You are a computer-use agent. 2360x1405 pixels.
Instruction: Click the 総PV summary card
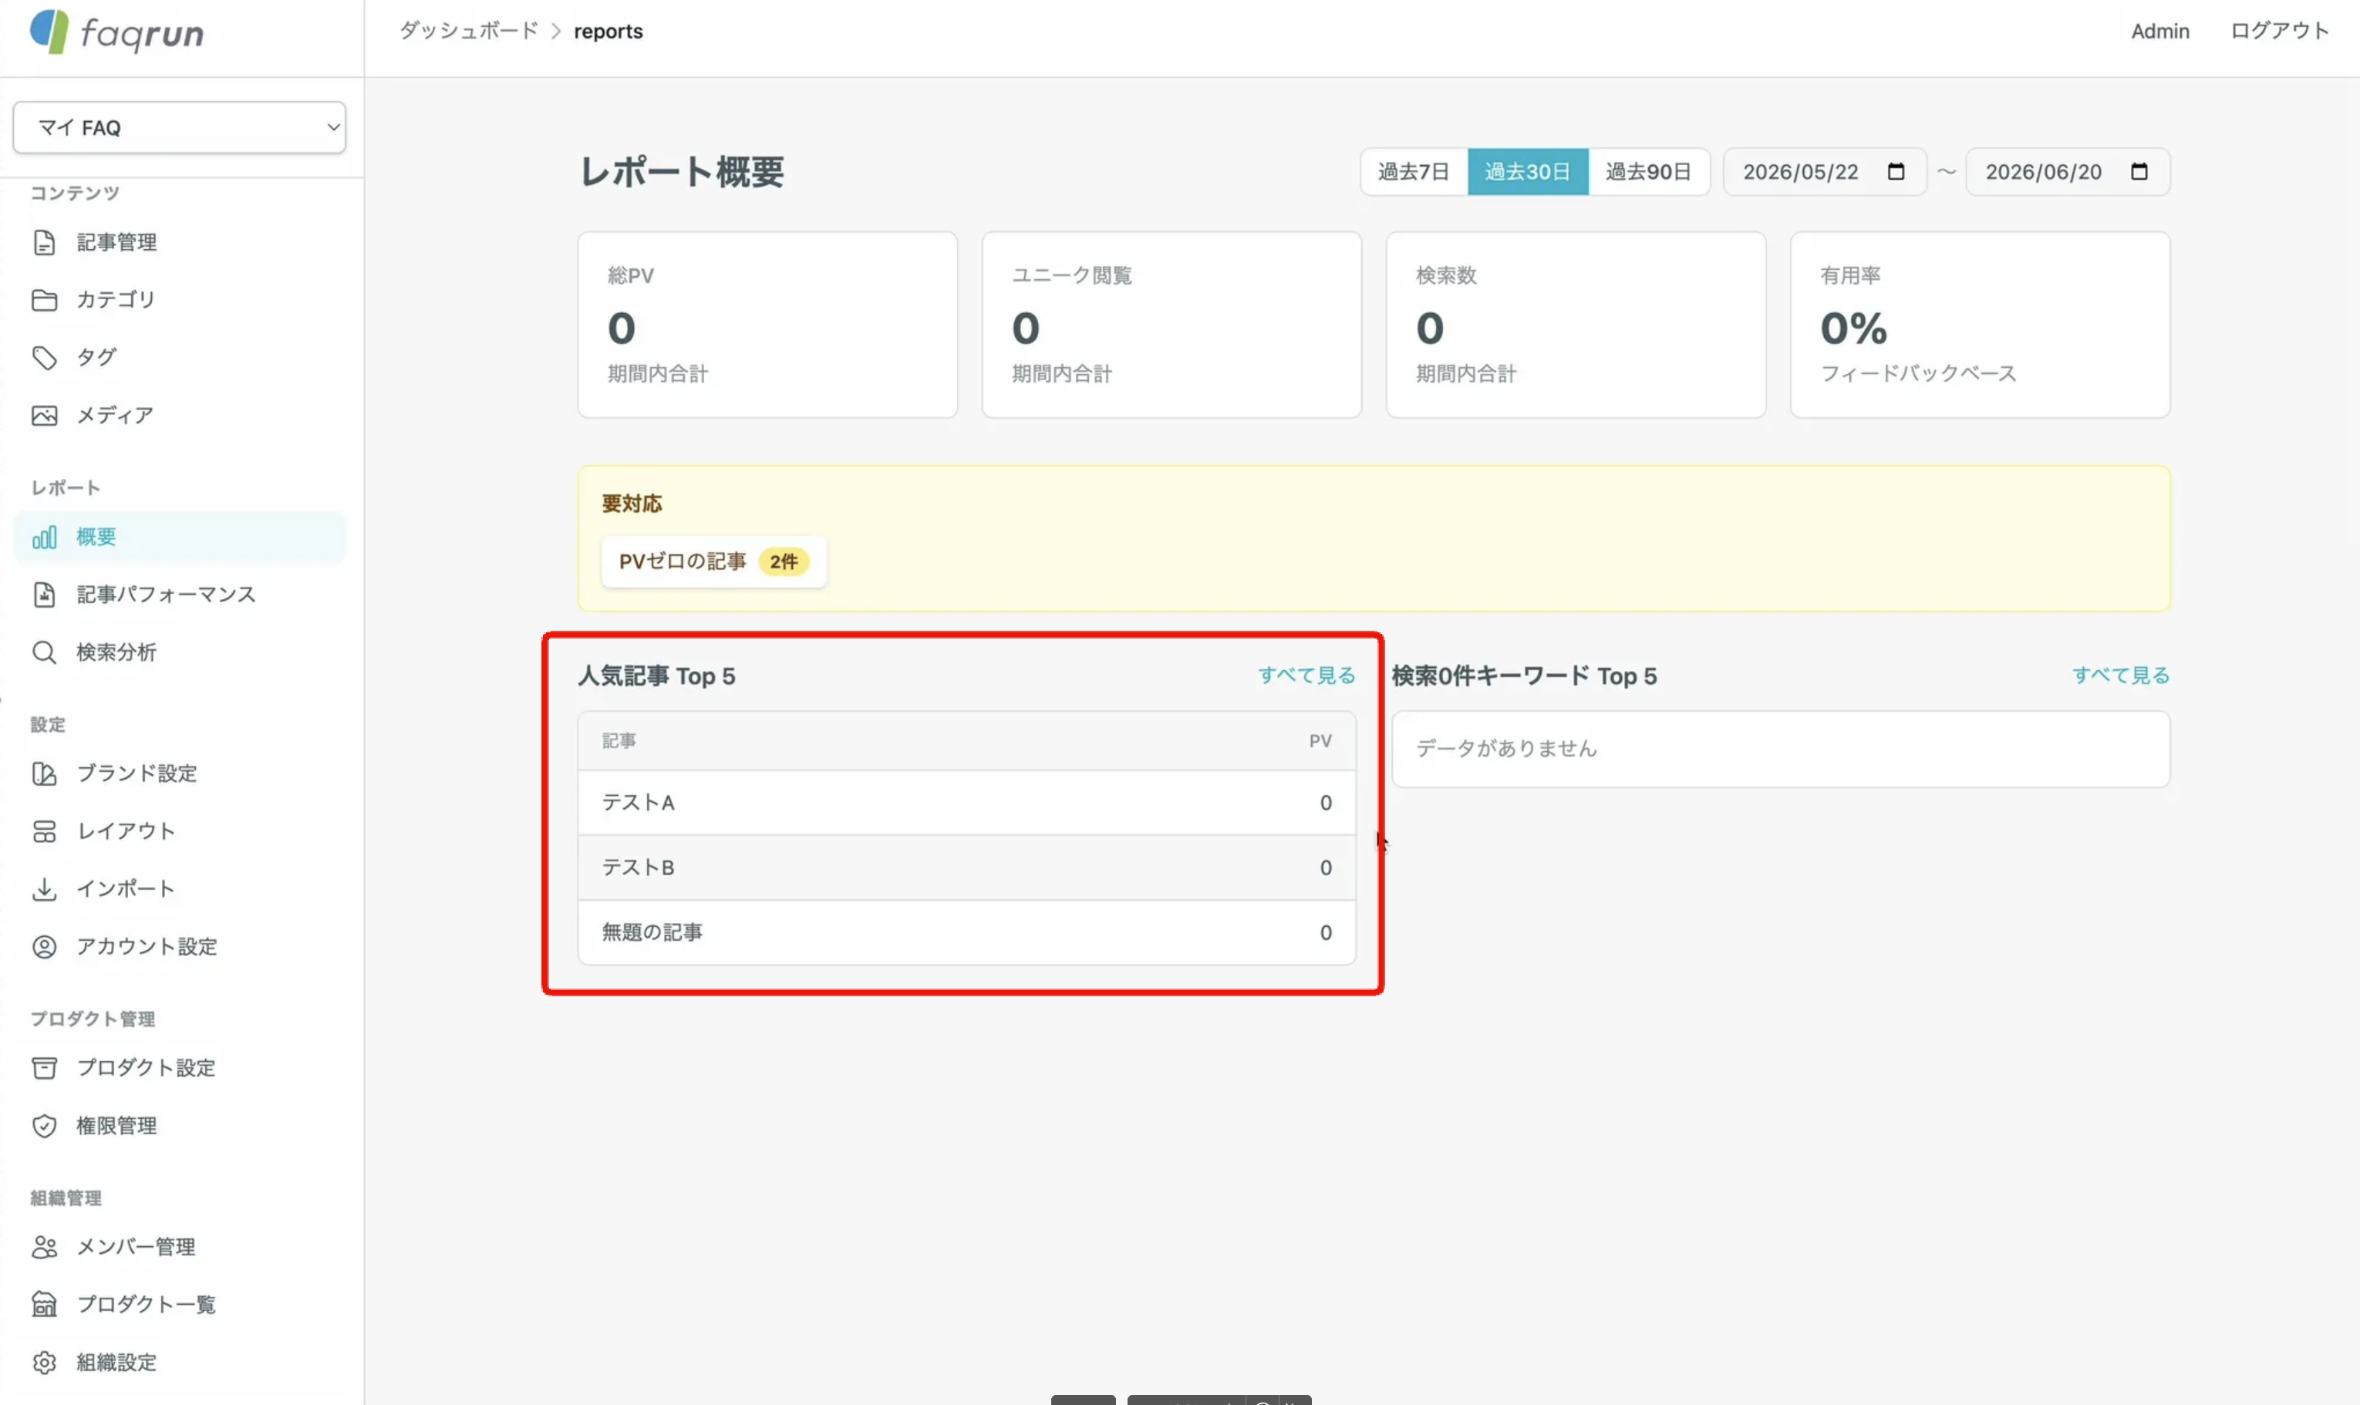point(767,325)
